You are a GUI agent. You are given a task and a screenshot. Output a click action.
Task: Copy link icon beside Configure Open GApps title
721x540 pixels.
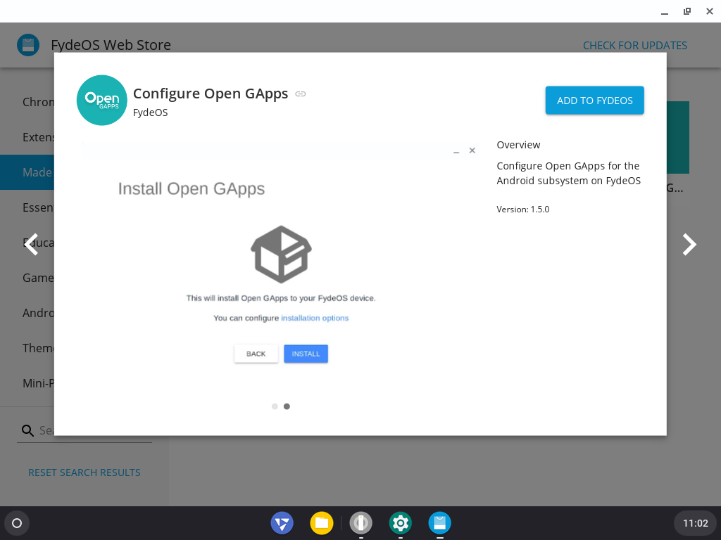coord(300,94)
